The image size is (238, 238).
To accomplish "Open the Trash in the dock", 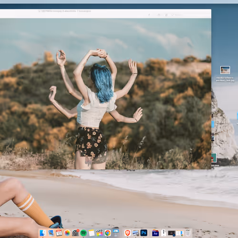I will 188,233.
